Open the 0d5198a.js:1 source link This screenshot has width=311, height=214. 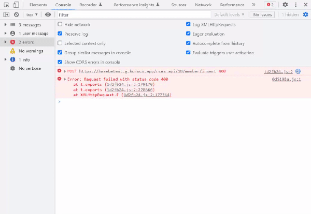tap(287, 79)
